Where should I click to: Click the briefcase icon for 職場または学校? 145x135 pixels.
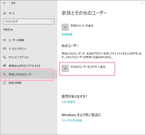[x=4, y=66]
